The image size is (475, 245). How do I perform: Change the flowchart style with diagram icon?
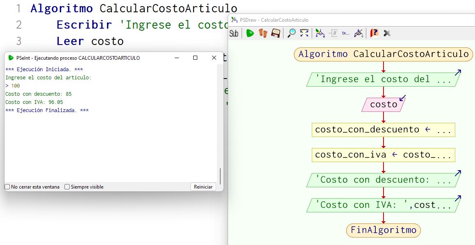[320, 34]
